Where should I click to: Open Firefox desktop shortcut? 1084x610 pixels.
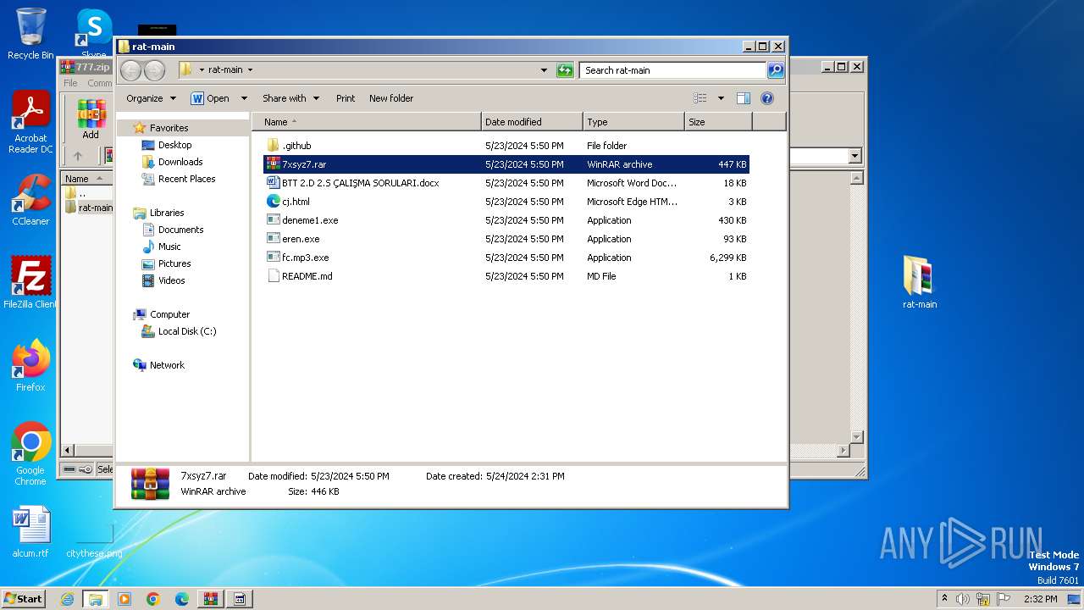click(30, 366)
